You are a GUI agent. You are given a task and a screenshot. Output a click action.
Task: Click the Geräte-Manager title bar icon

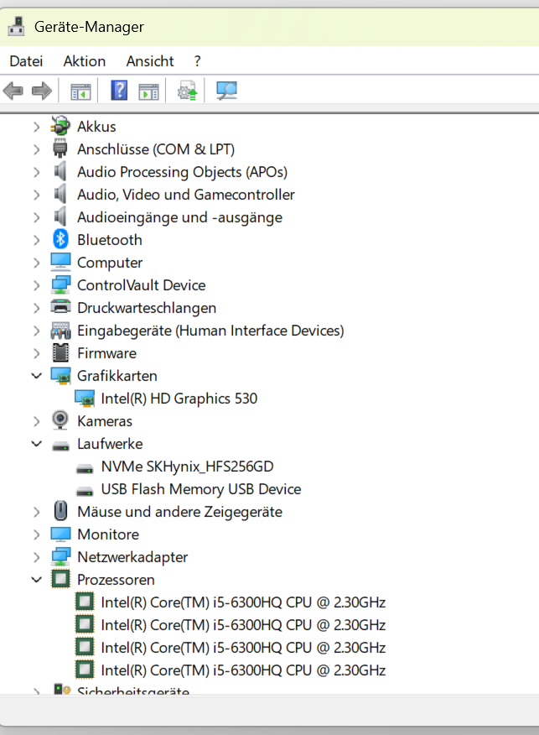(x=17, y=27)
